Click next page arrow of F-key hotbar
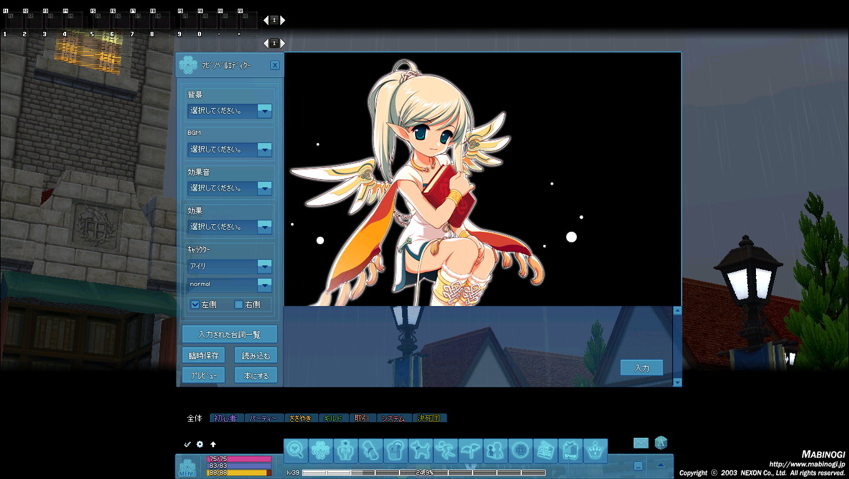 283,20
